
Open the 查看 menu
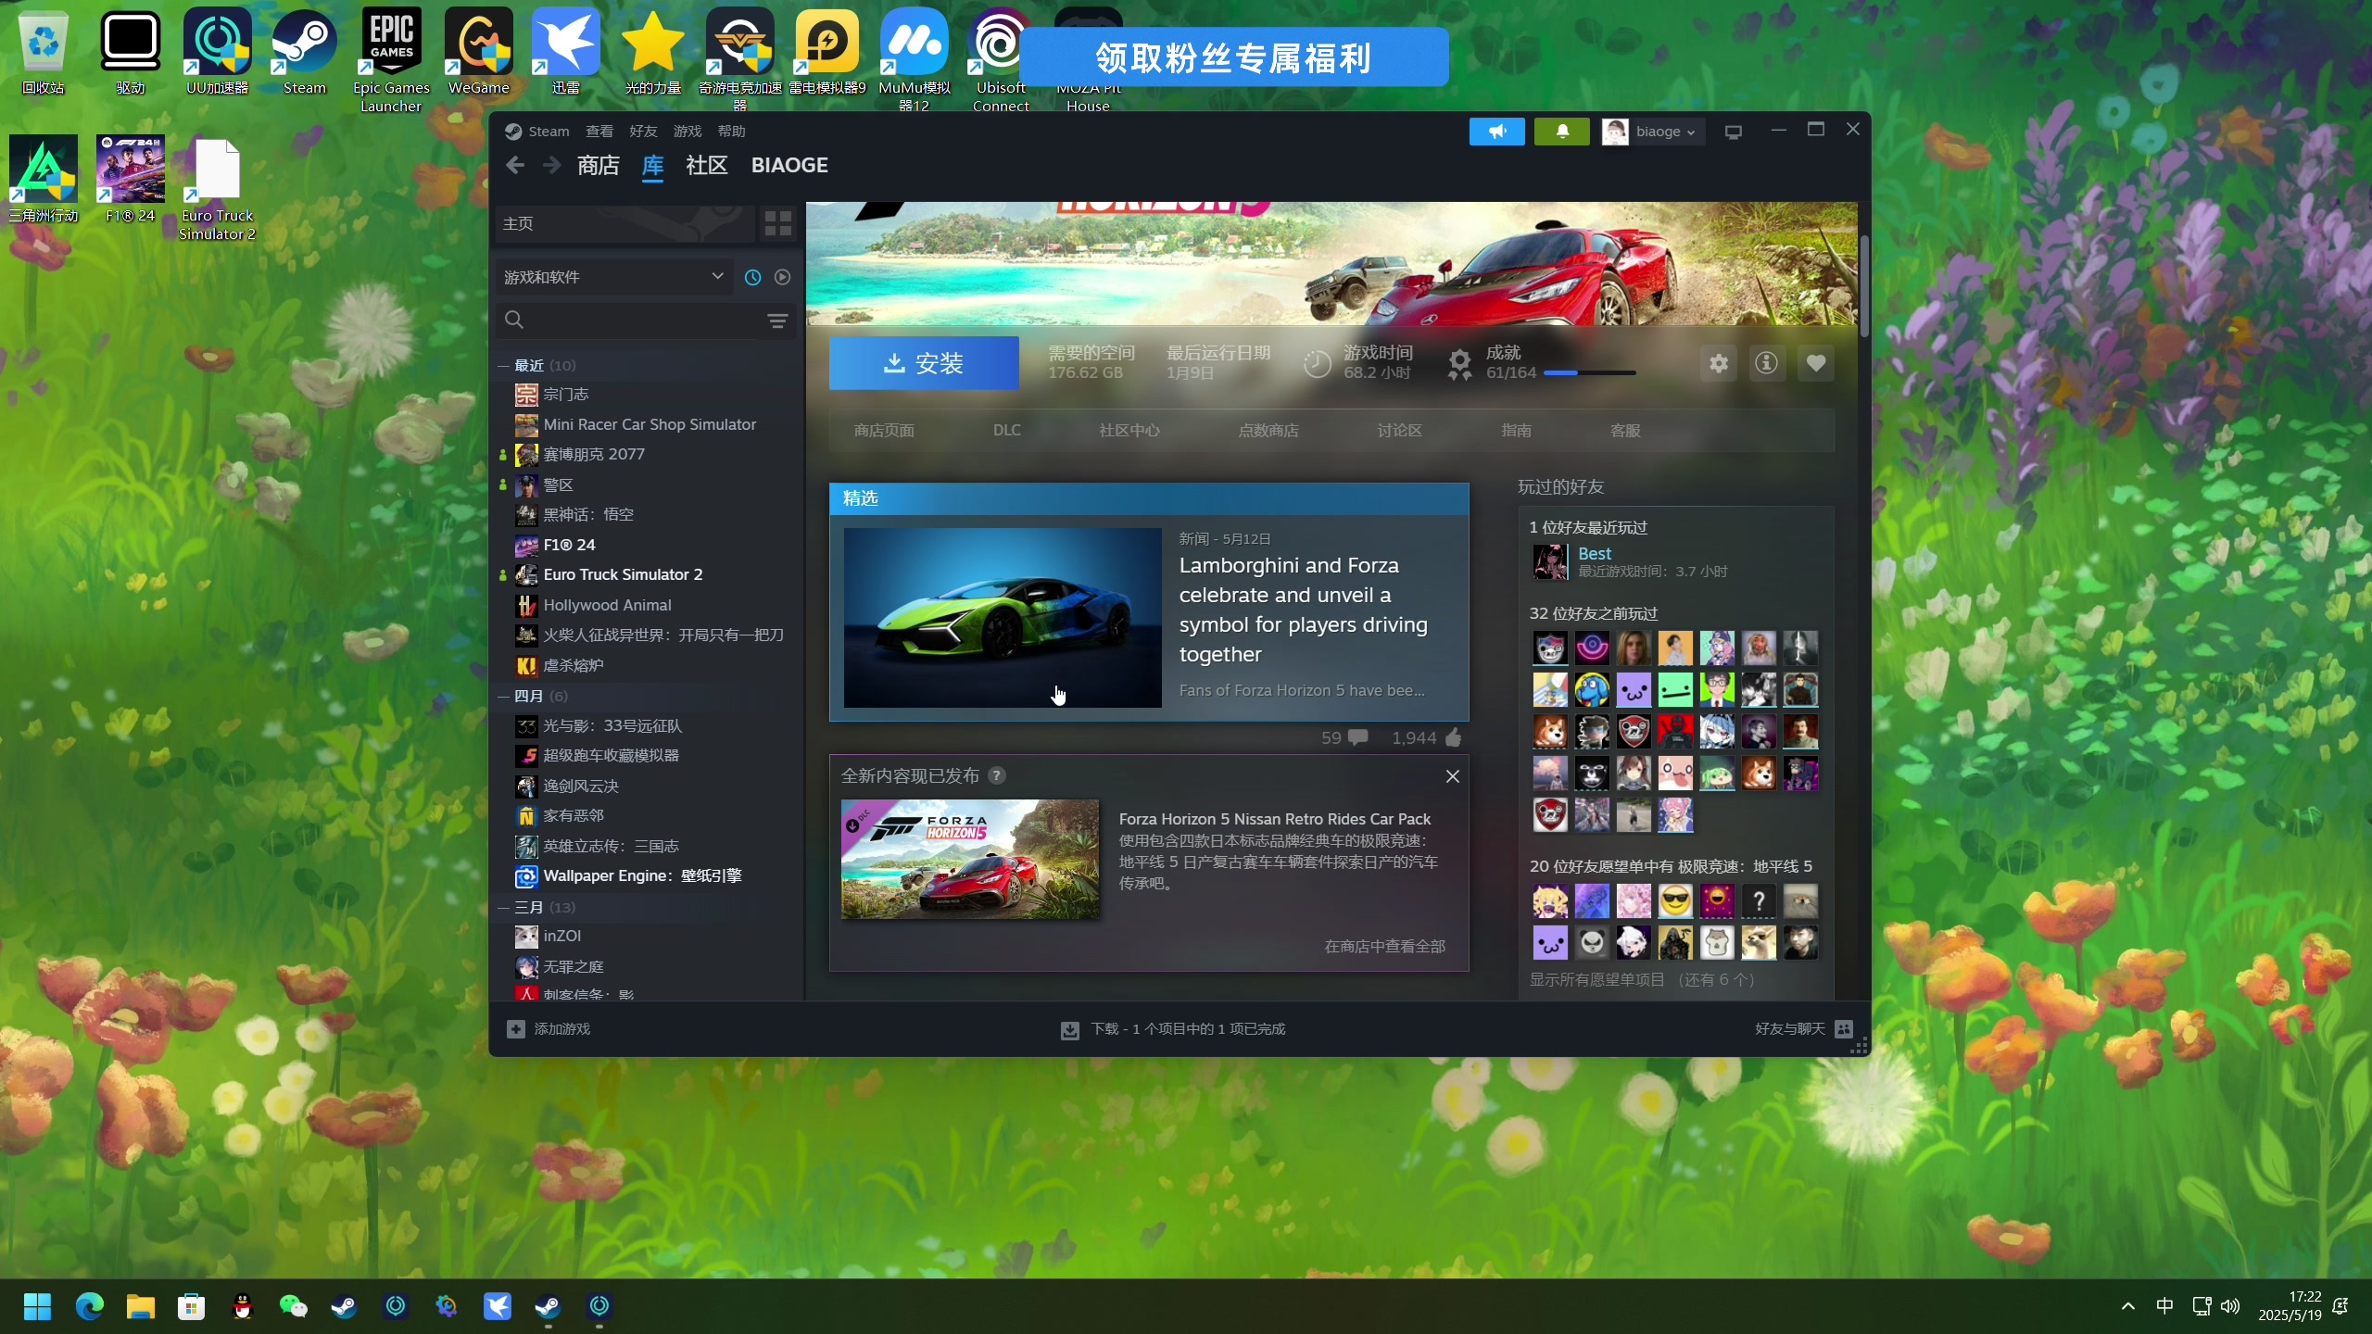click(x=599, y=132)
